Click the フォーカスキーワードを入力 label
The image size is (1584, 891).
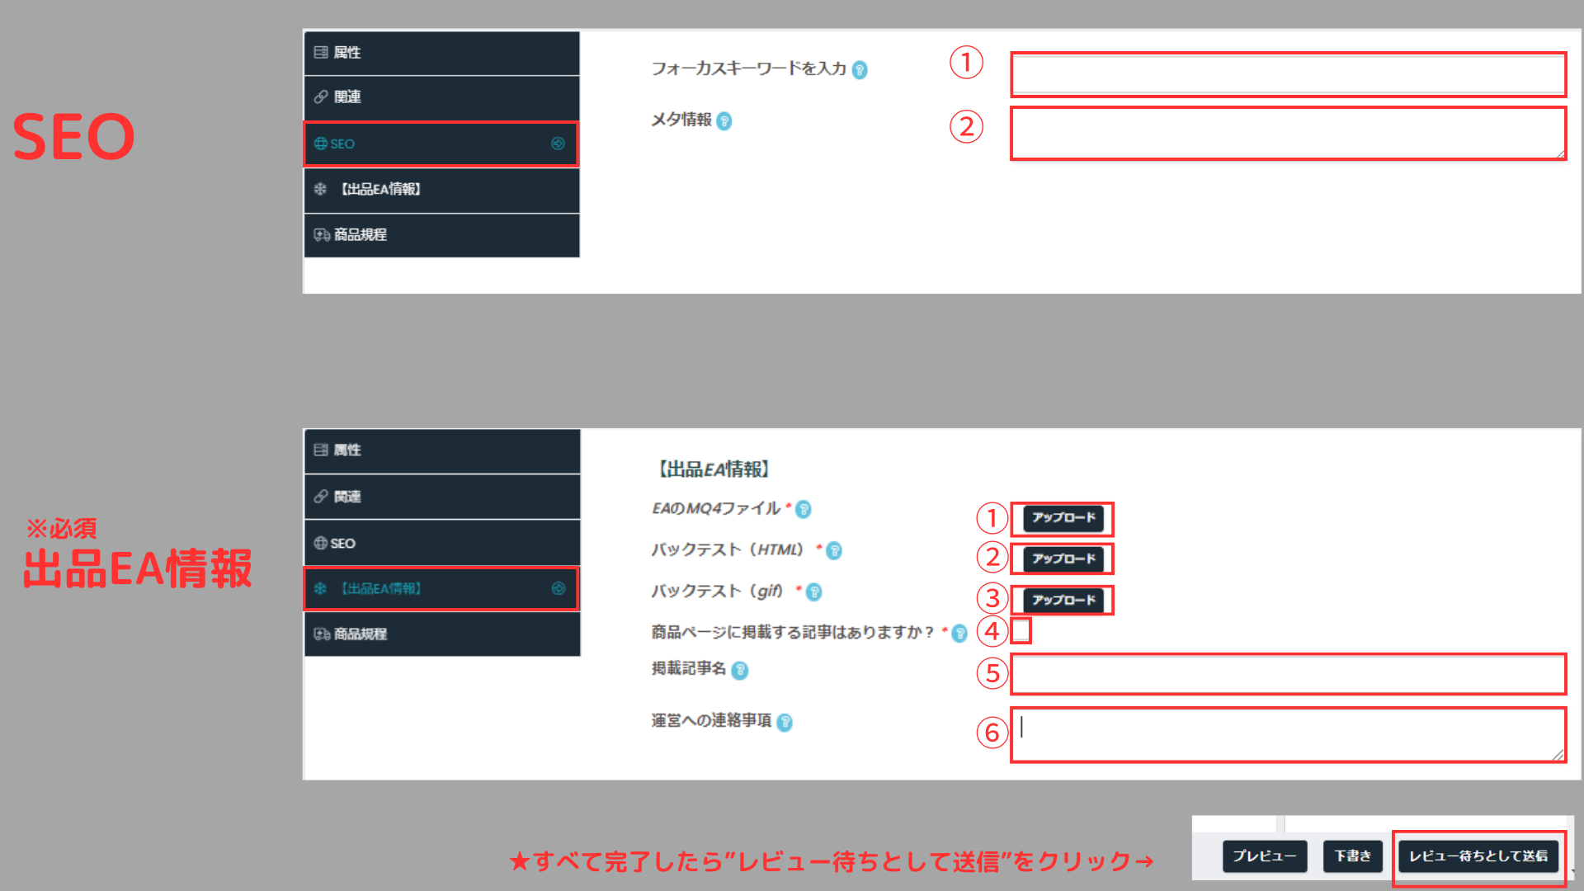[749, 68]
